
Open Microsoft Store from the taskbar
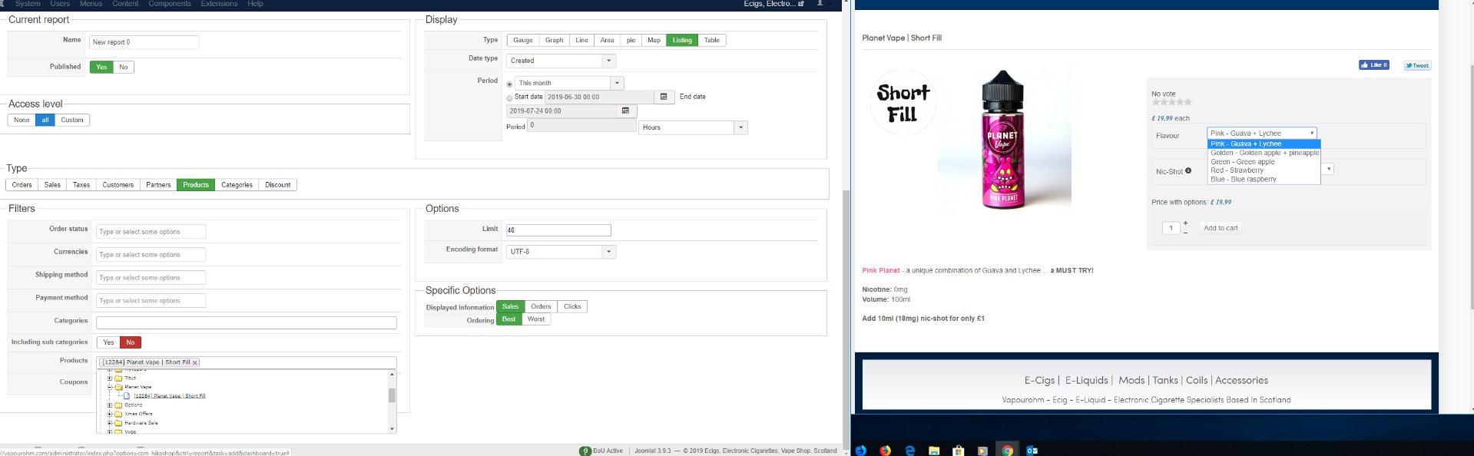(x=959, y=451)
